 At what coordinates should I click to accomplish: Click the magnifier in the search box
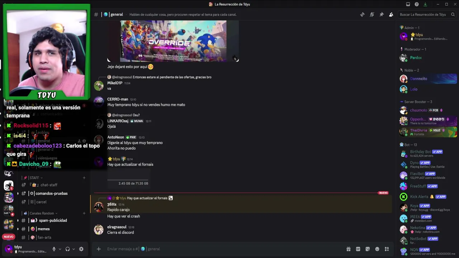[x=453, y=15]
